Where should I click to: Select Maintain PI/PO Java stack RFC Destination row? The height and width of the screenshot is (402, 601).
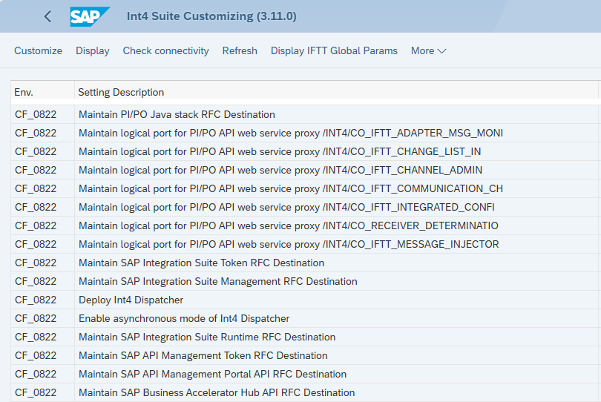177,114
